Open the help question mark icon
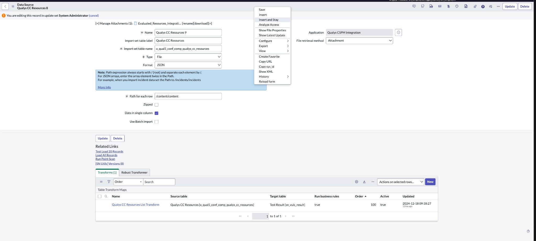The width and height of the screenshot is (536, 241). click(483, 7)
